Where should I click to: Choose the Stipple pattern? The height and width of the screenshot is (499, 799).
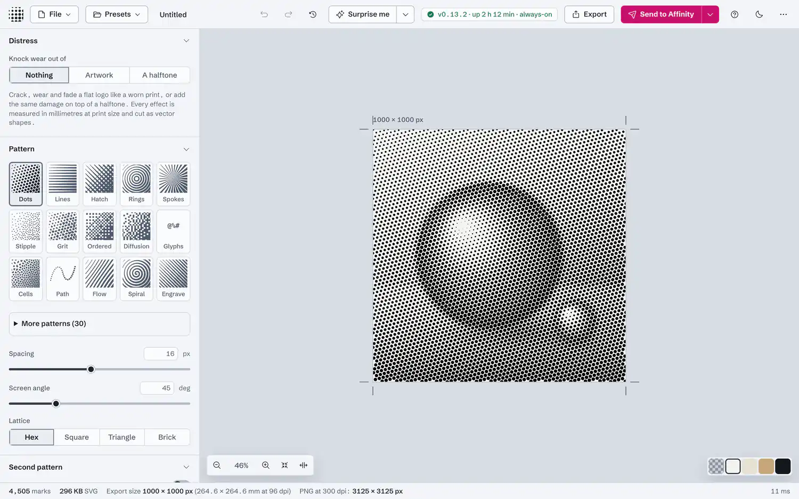(x=26, y=231)
